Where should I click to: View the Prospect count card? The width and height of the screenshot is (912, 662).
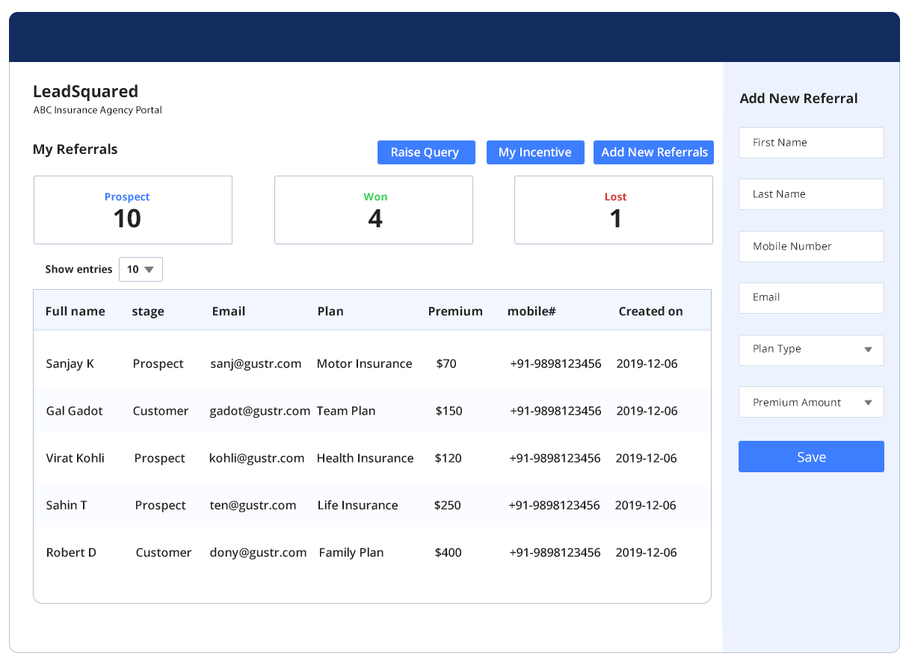(x=132, y=210)
